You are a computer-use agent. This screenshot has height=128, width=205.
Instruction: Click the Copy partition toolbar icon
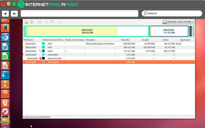pyautogui.click(x=47, y=22)
